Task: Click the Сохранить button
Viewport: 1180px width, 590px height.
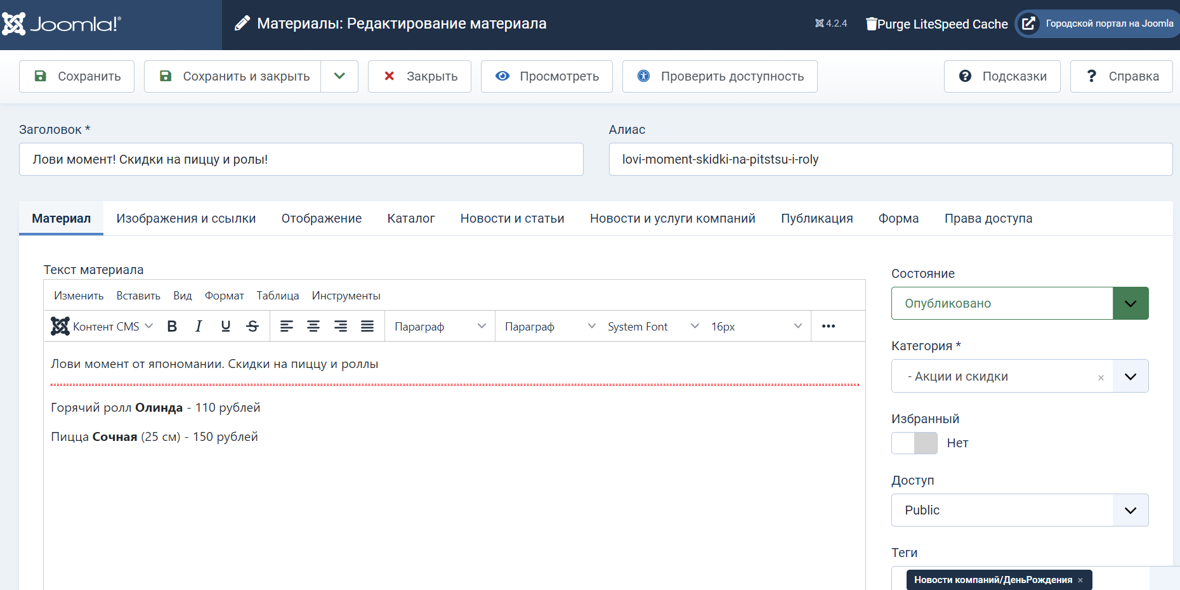Action: click(x=77, y=76)
